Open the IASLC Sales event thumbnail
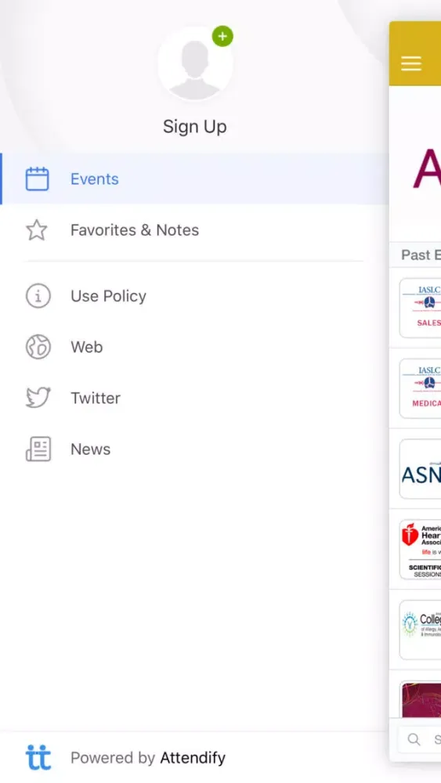The height and width of the screenshot is (783, 441). tap(420, 308)
